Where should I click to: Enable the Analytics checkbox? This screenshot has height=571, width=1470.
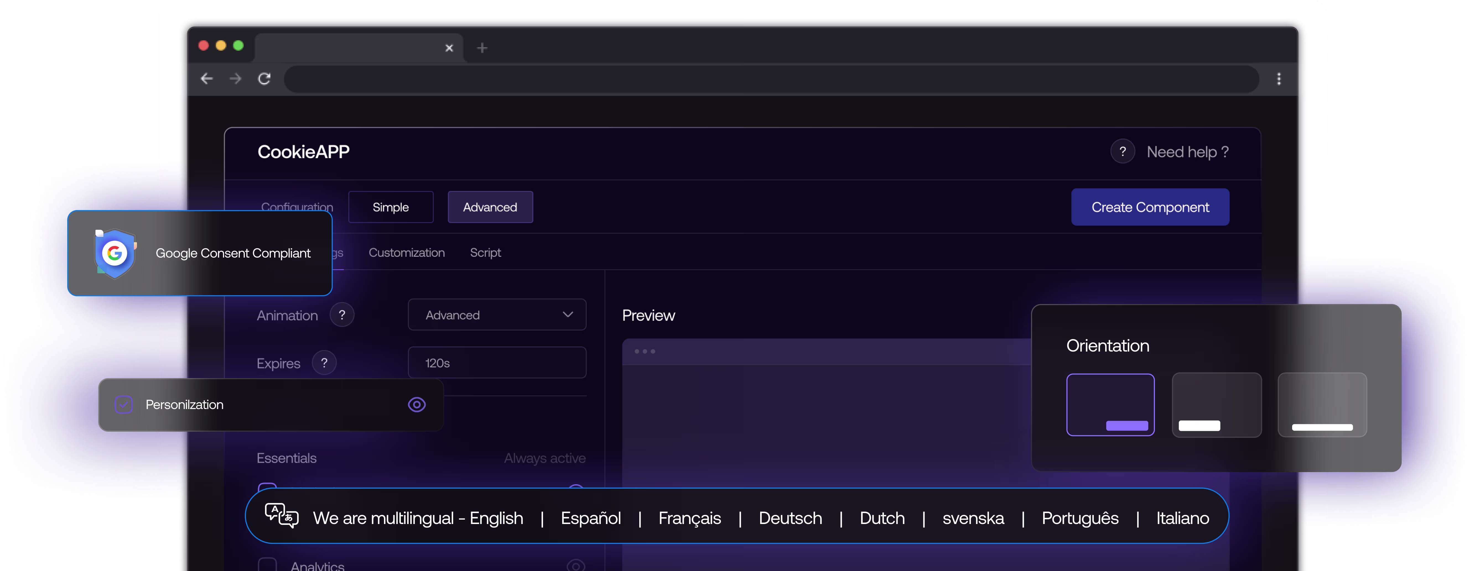click(x=267, y=565)
